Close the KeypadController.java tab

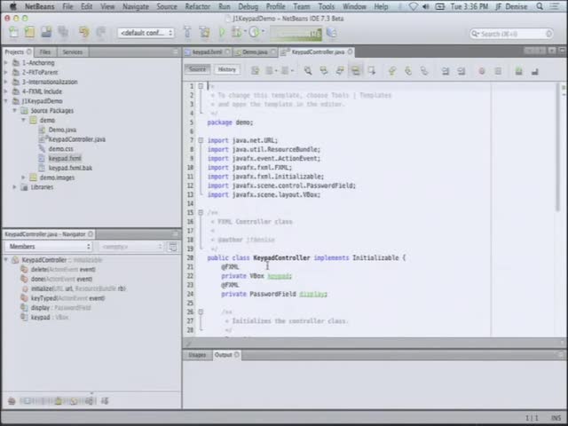(350, 51)
